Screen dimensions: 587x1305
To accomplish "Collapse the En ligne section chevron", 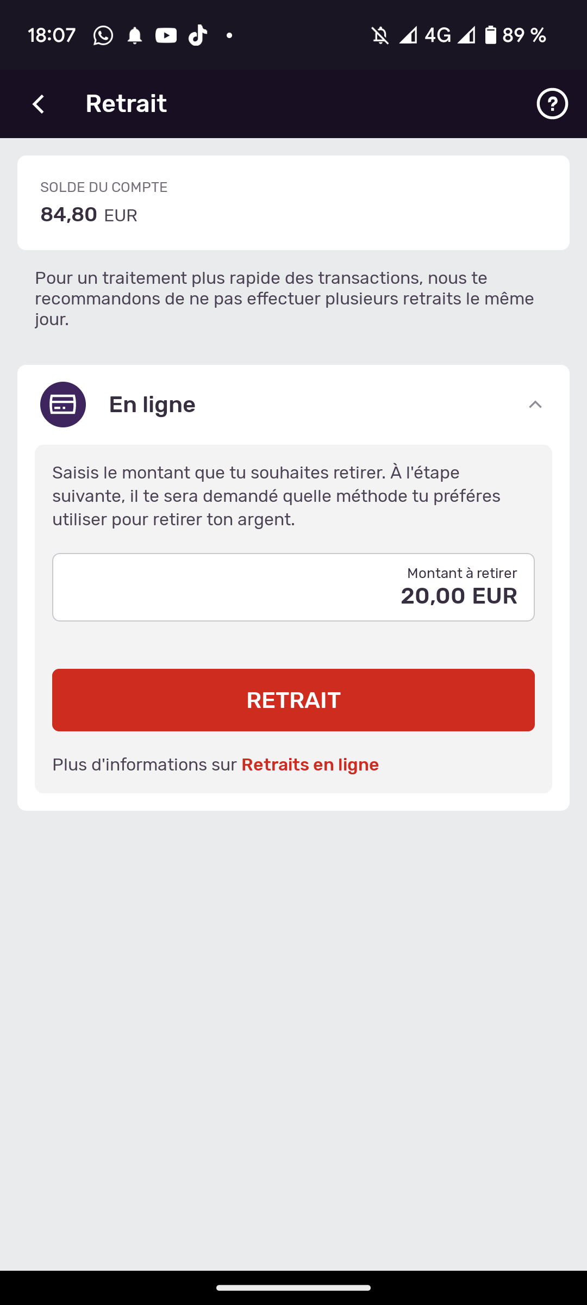I will pos(535,405).
